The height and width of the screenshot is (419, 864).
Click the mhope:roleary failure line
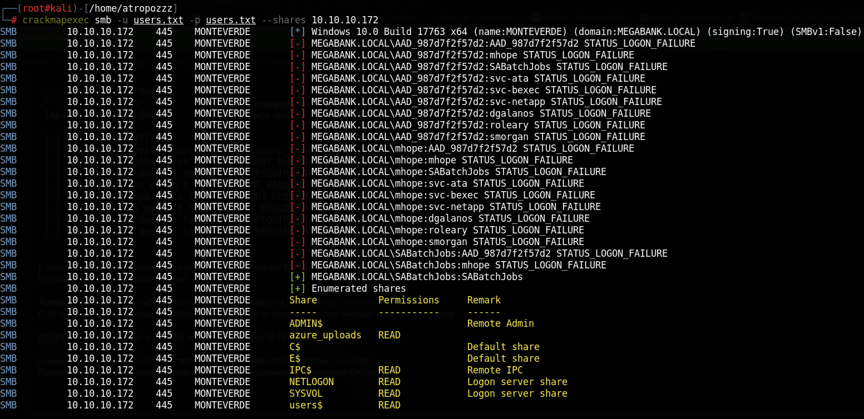[448, 230]
